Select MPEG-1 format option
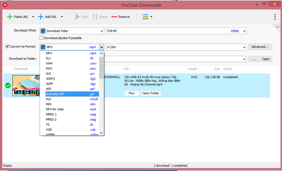 pos(72,115)
